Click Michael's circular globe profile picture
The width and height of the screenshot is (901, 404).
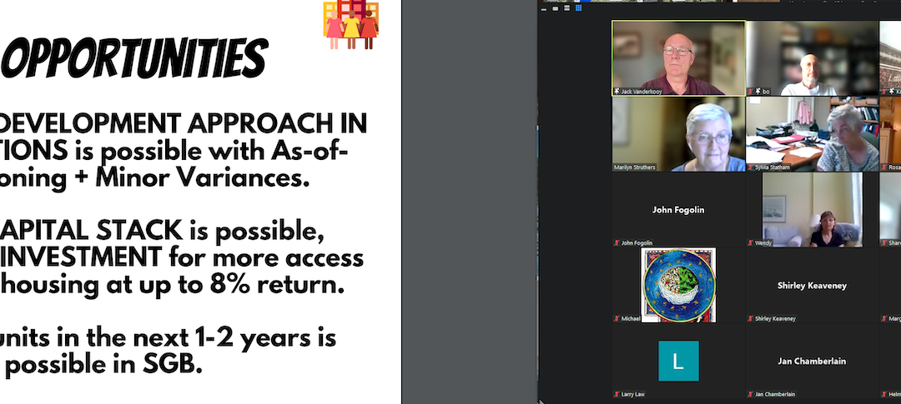point(677,285)
